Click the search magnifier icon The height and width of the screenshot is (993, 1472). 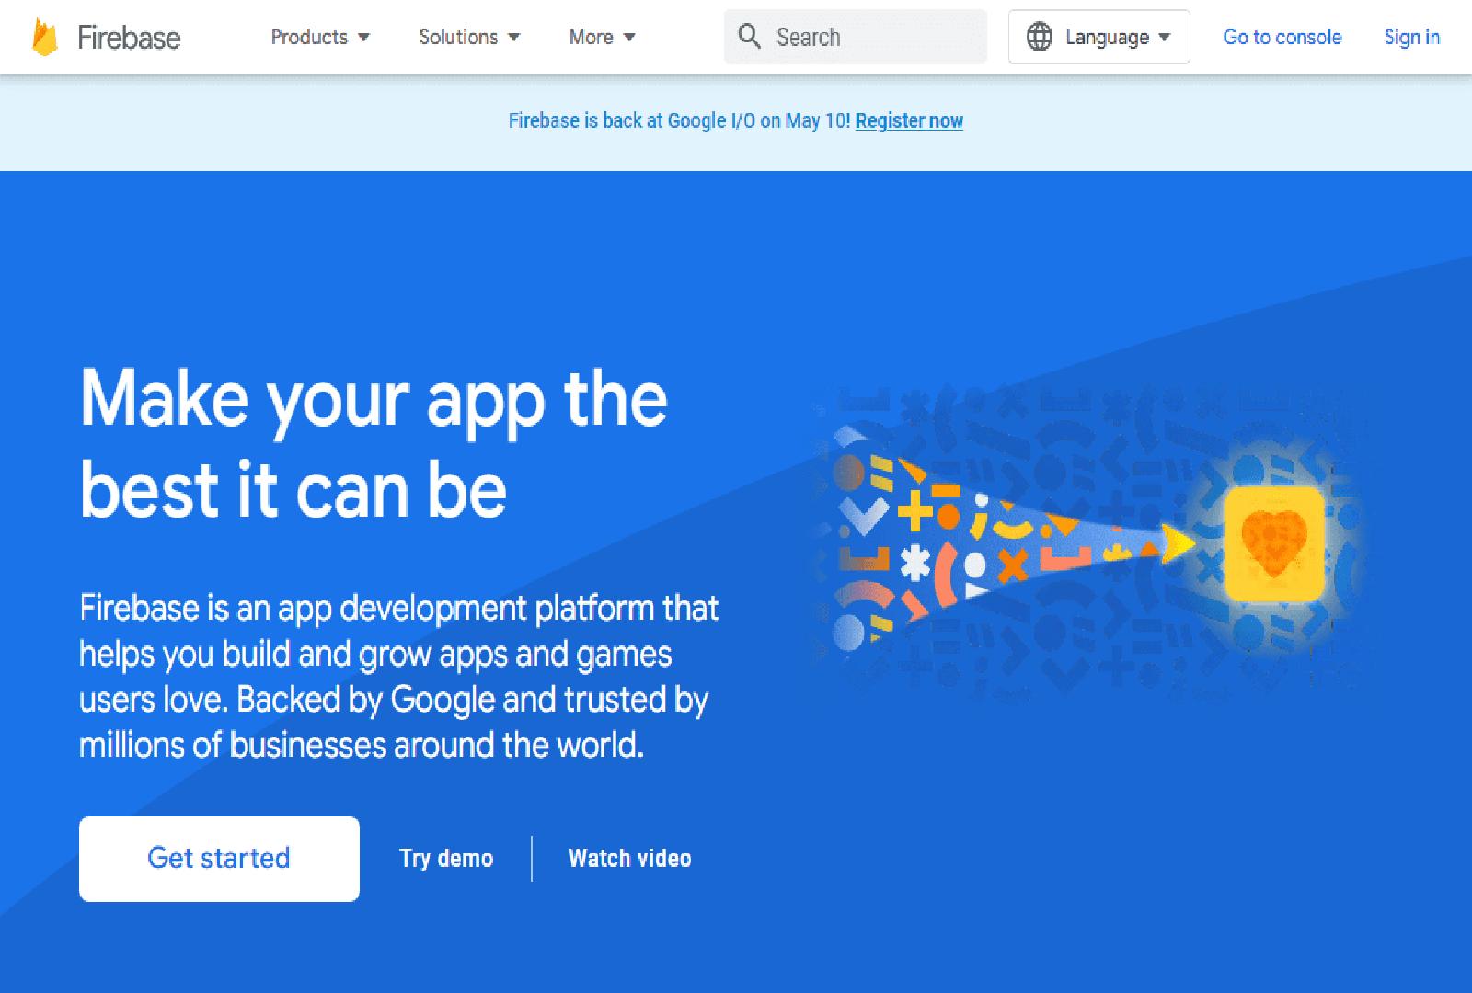click(x=750, y=36)
